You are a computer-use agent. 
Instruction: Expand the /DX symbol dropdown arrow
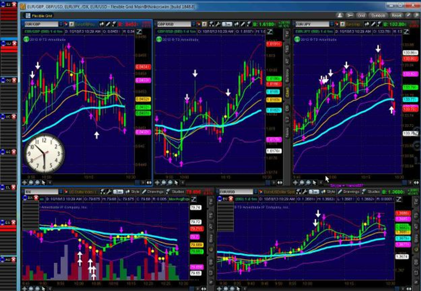(61, 192)
